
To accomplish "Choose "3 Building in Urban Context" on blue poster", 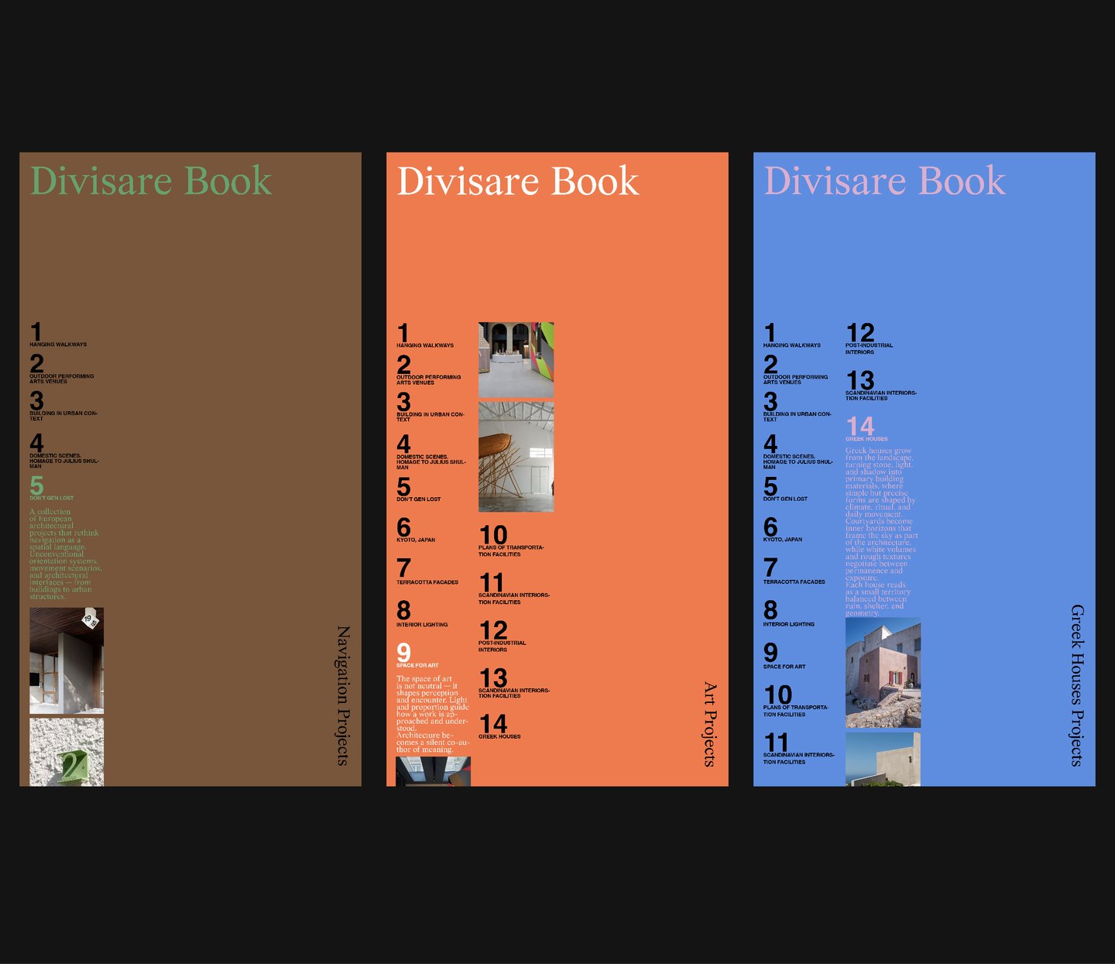I will click(798, 407).
